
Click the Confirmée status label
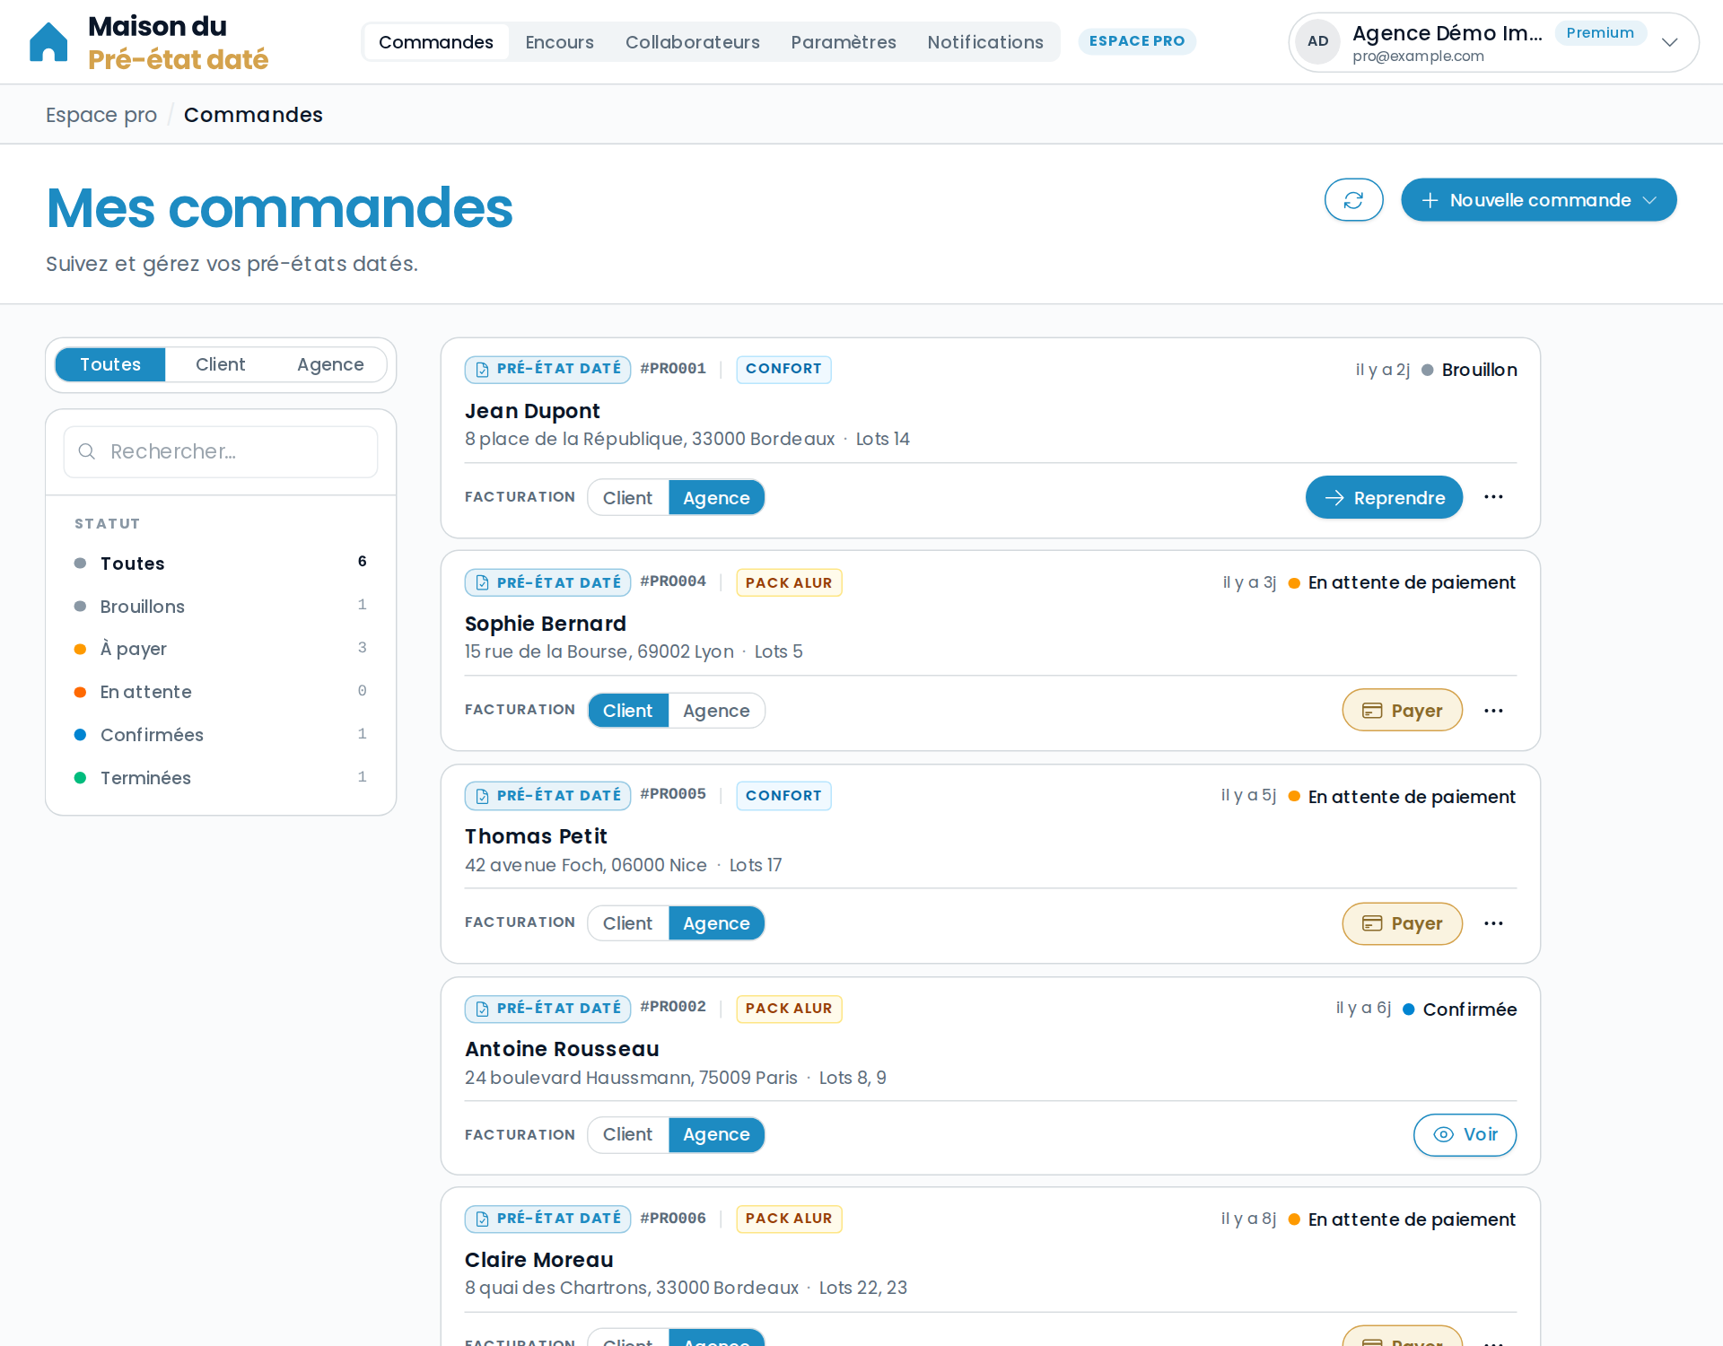coord(1469,1009)
